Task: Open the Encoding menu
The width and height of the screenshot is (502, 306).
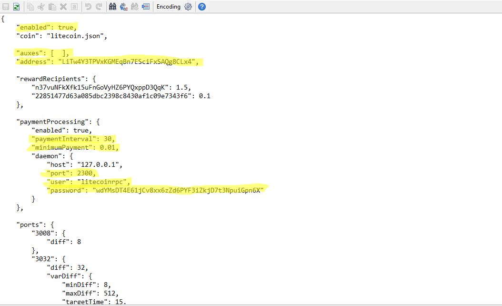Action: click(169, 7)
